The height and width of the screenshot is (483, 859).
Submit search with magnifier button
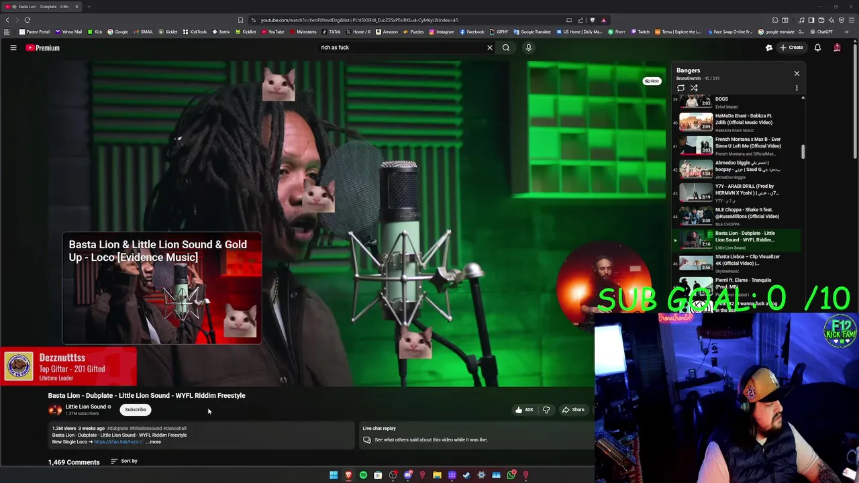[506, 48]
